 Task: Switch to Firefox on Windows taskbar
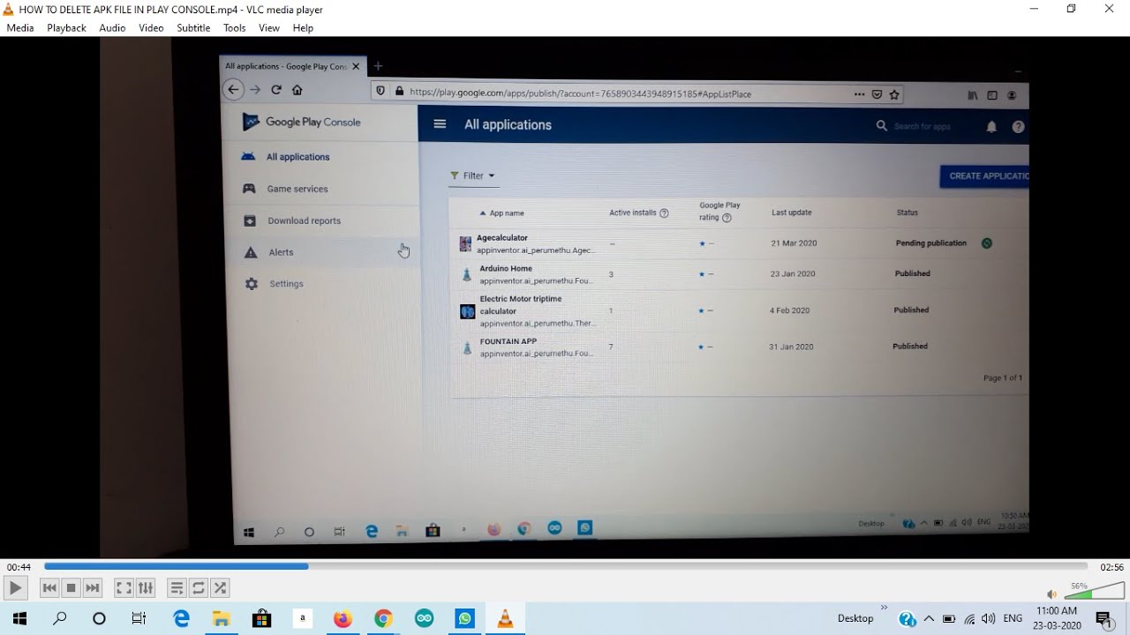(x=343, y=618)
